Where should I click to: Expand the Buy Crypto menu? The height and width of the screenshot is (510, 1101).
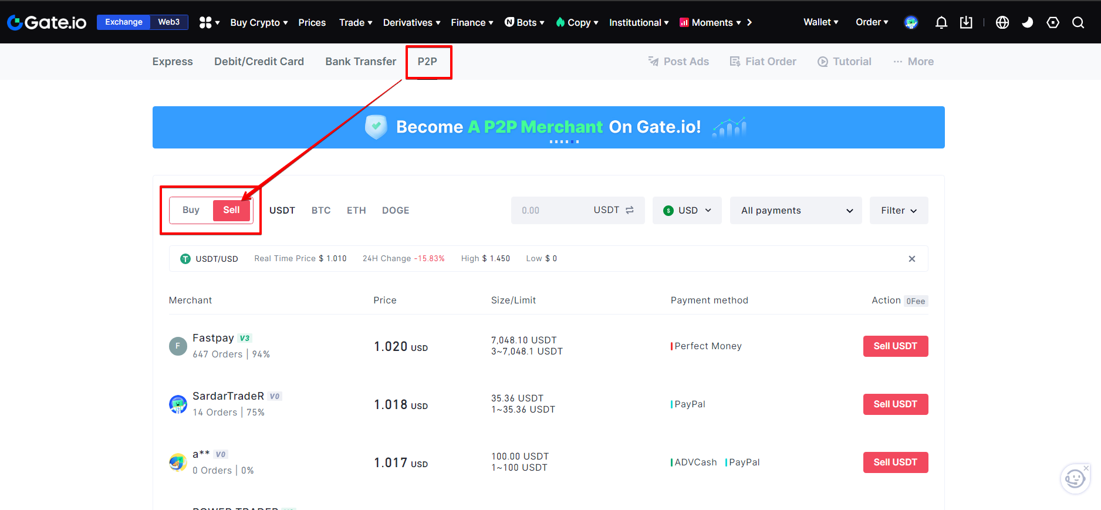(x=259, y=22)
